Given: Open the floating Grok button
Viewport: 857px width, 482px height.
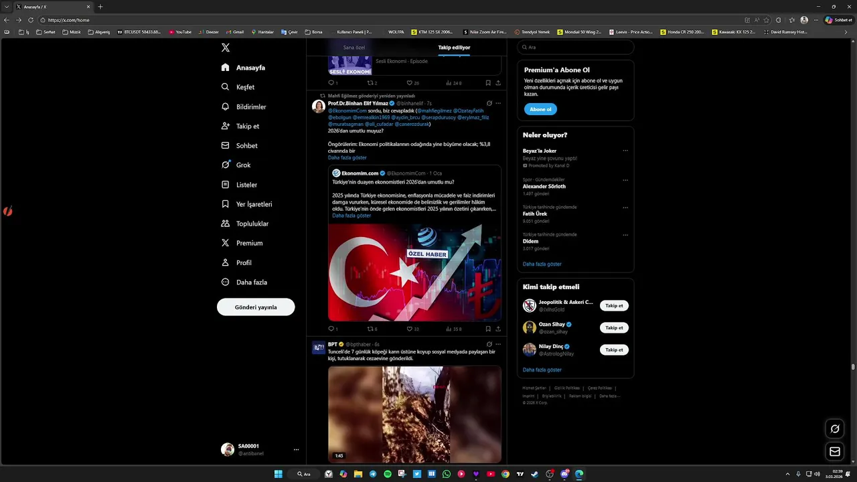Looking at the screenshot, I should [835, 429].
